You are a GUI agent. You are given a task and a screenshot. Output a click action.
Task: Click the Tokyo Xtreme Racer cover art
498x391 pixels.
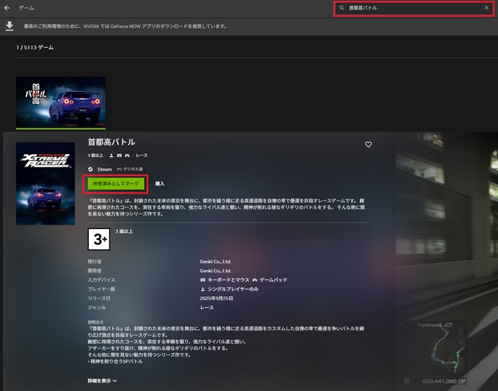(46, 184)
